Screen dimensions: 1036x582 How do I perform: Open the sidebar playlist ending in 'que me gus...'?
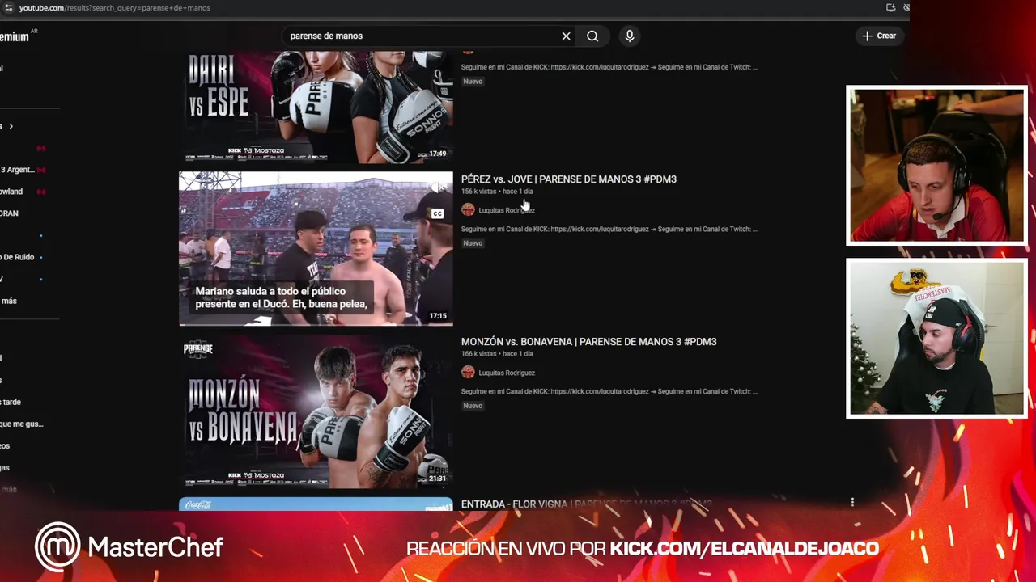point(22,424)
